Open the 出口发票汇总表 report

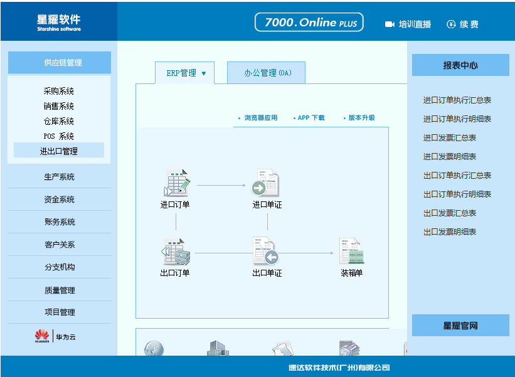(450, 213)
